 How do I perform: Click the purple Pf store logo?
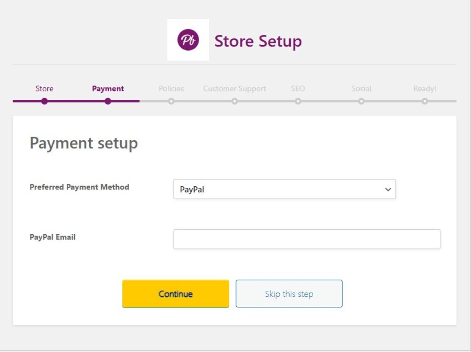(188, 40)
